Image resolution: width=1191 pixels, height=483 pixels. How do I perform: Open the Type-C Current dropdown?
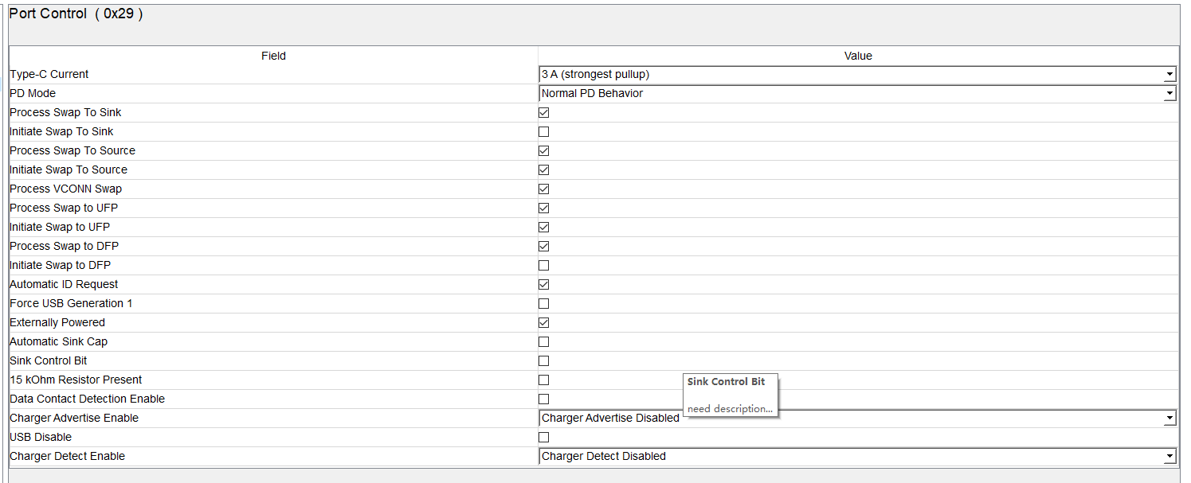click(856, 74)
